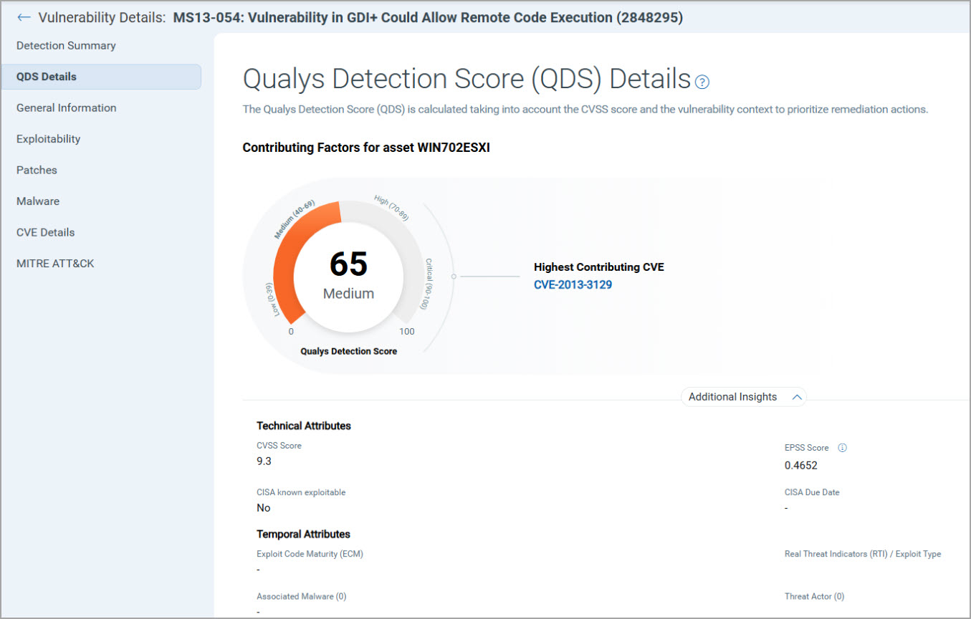The image size is (971, 619).
Task: Click the CISA known exploitable label
Action: tap(301, 492)
